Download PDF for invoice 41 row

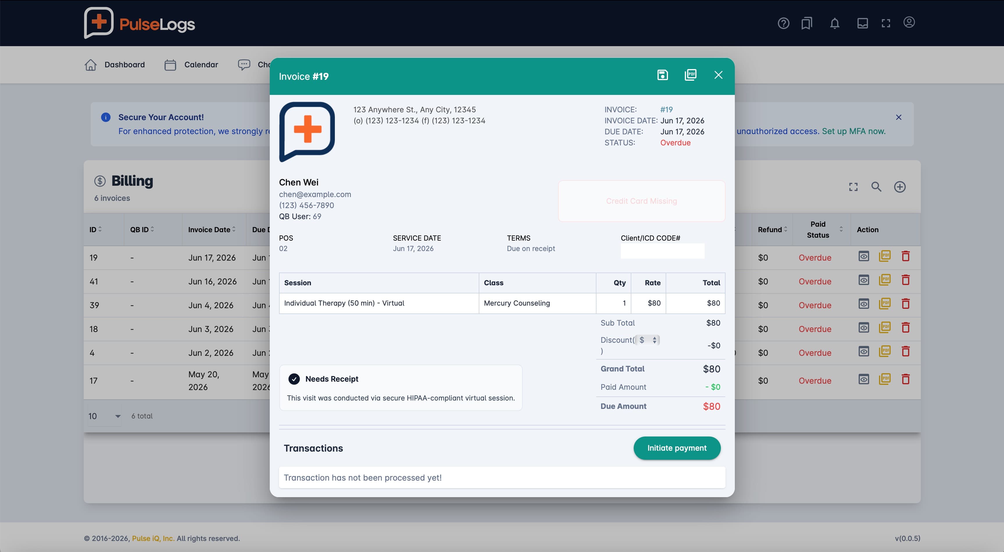pos(885,280)
